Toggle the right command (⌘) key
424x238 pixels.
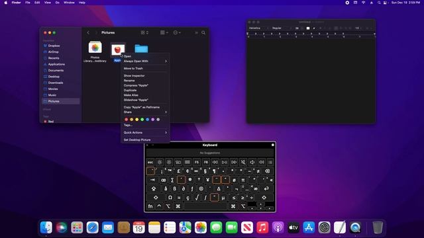(x=233, y=206)
